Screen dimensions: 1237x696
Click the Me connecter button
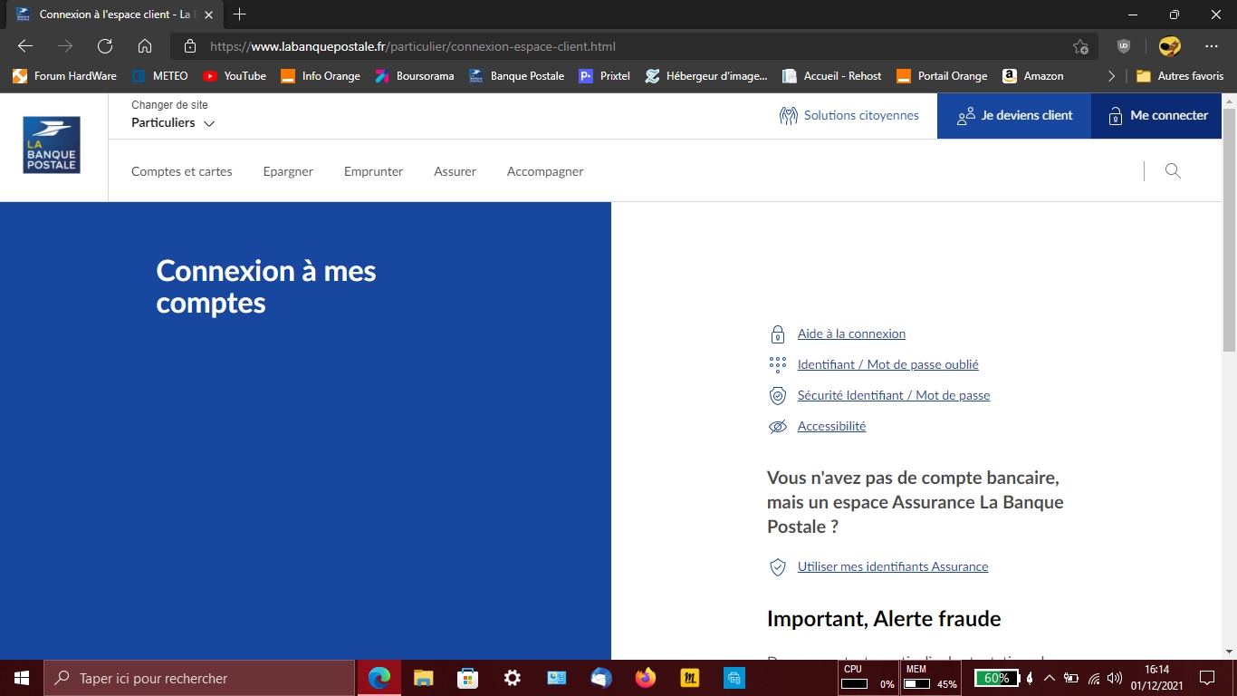(1157, 115)
